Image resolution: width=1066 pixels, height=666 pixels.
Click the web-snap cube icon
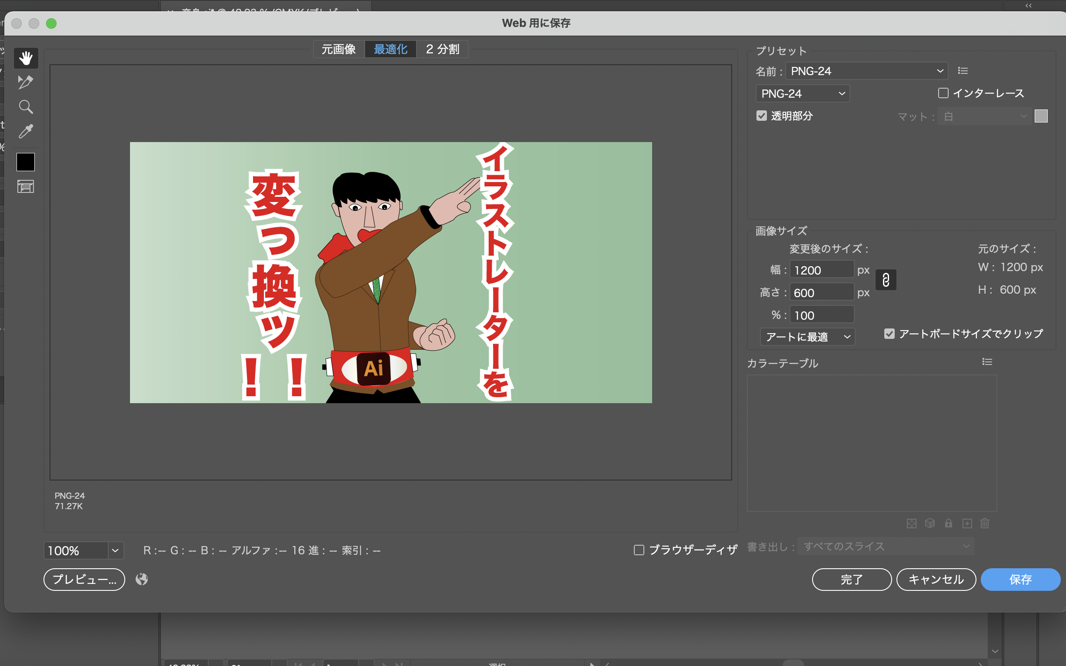click(x=930, y=523)
